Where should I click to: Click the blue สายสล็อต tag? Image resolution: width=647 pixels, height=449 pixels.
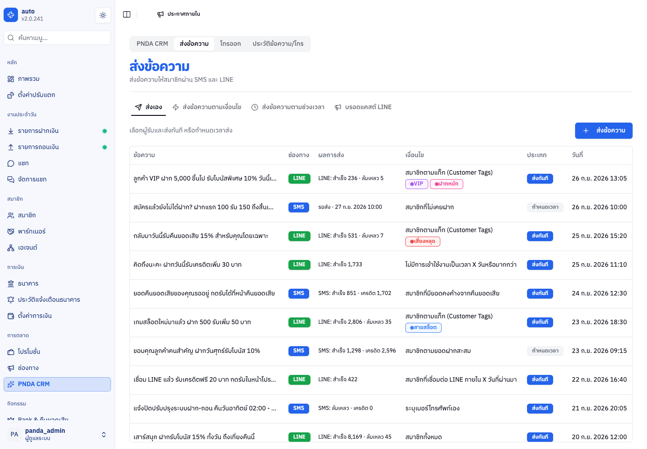pyautogui.click(x=423, y=328)
